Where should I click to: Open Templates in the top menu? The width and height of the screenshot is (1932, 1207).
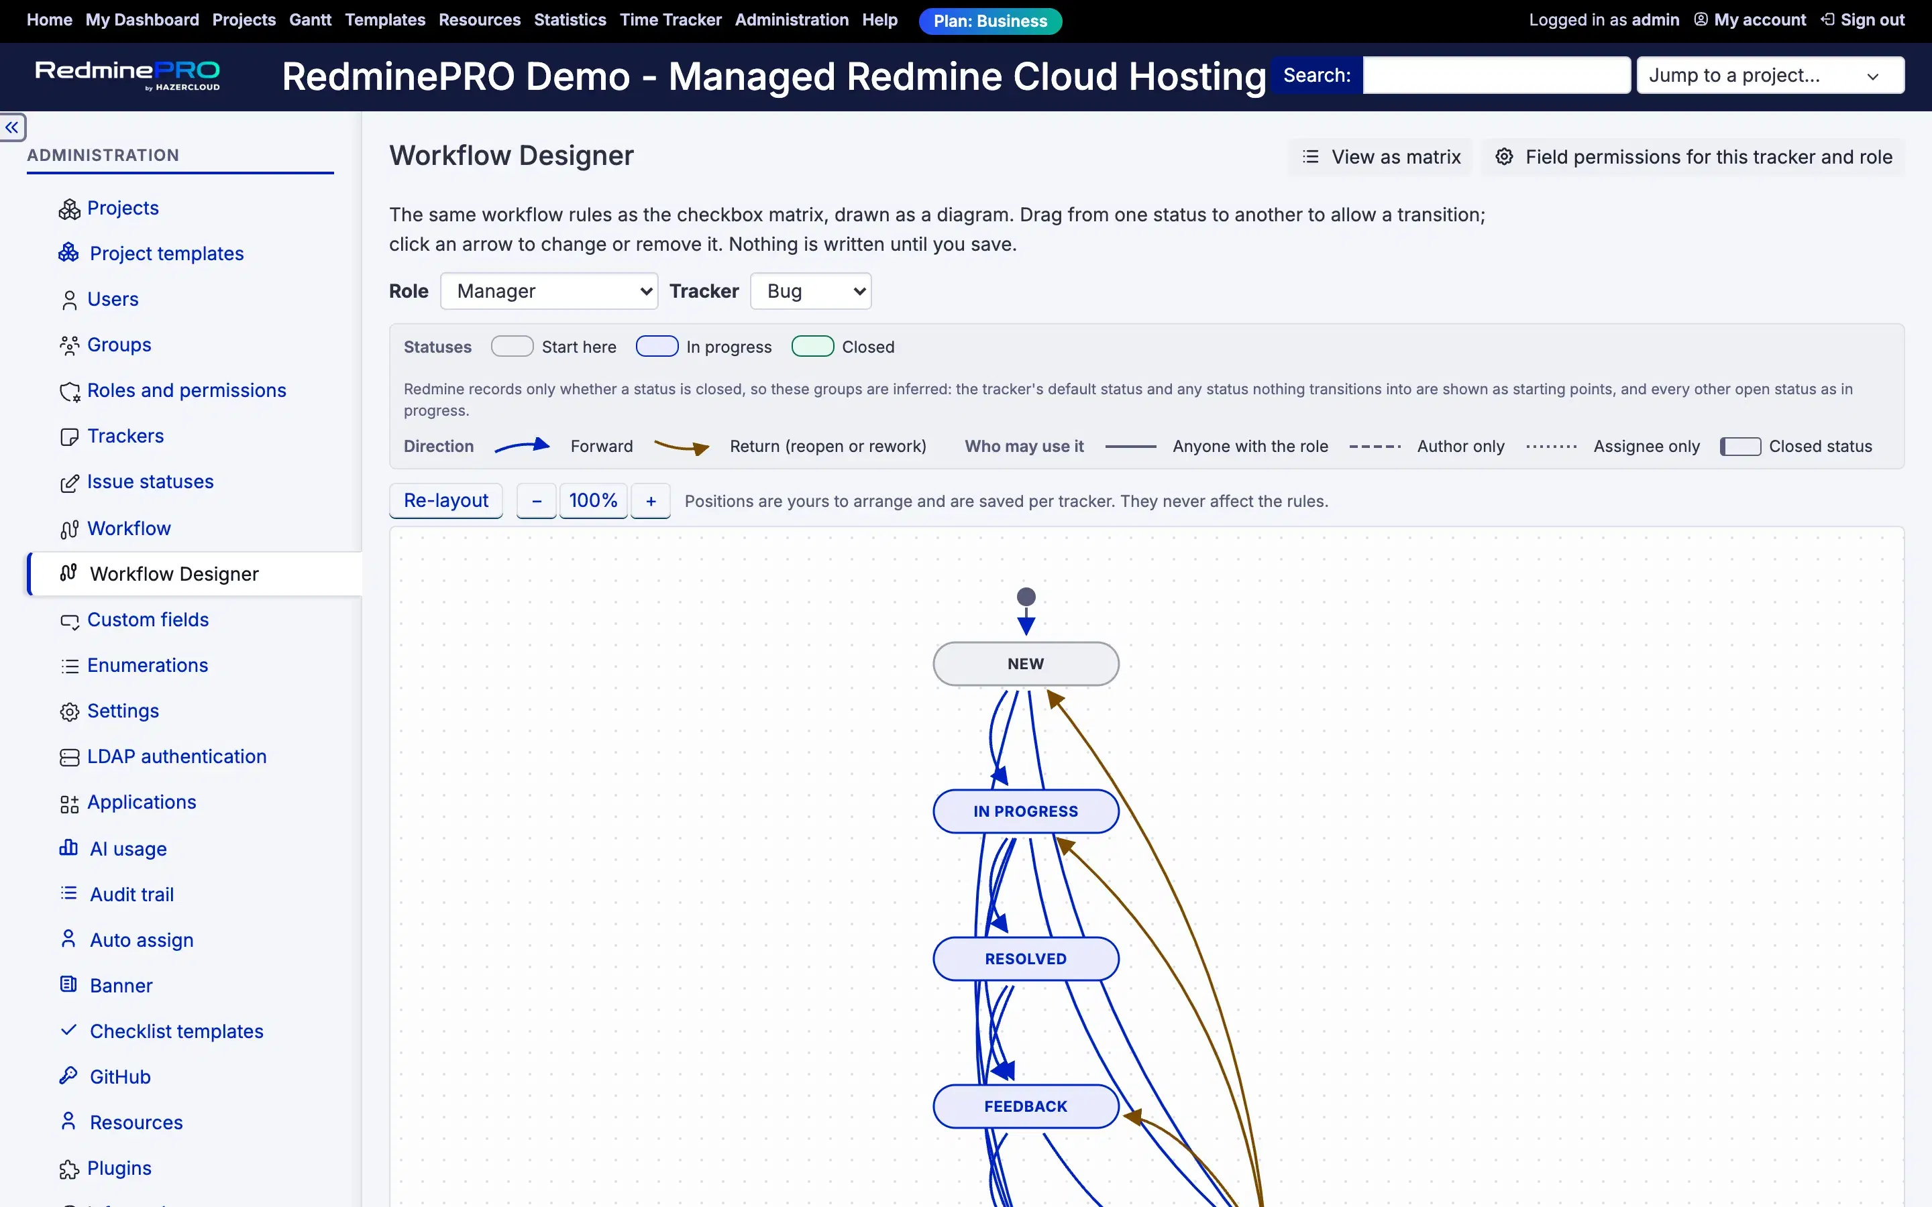pyautogui.click(x=385, y=20)
